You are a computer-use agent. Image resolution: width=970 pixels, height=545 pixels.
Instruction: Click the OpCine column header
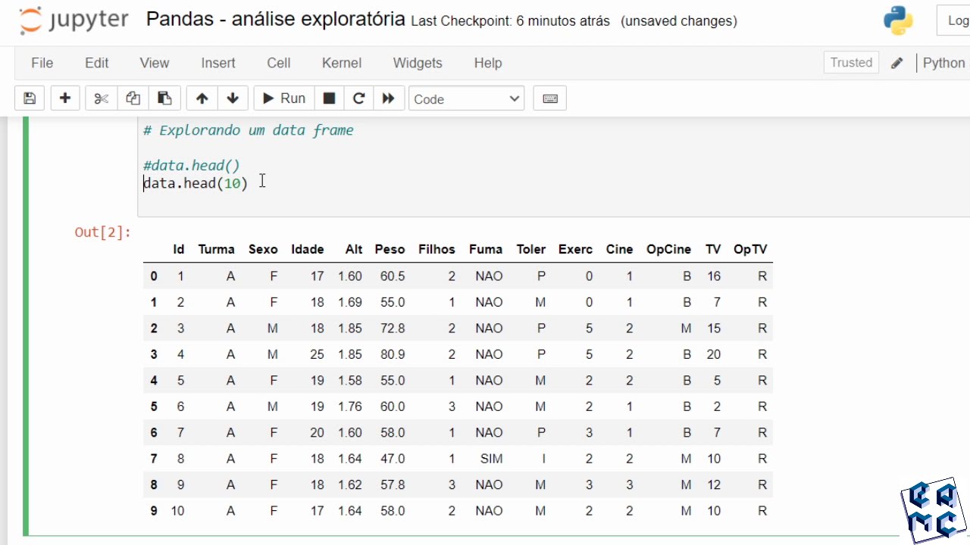[x=668, y=249]
